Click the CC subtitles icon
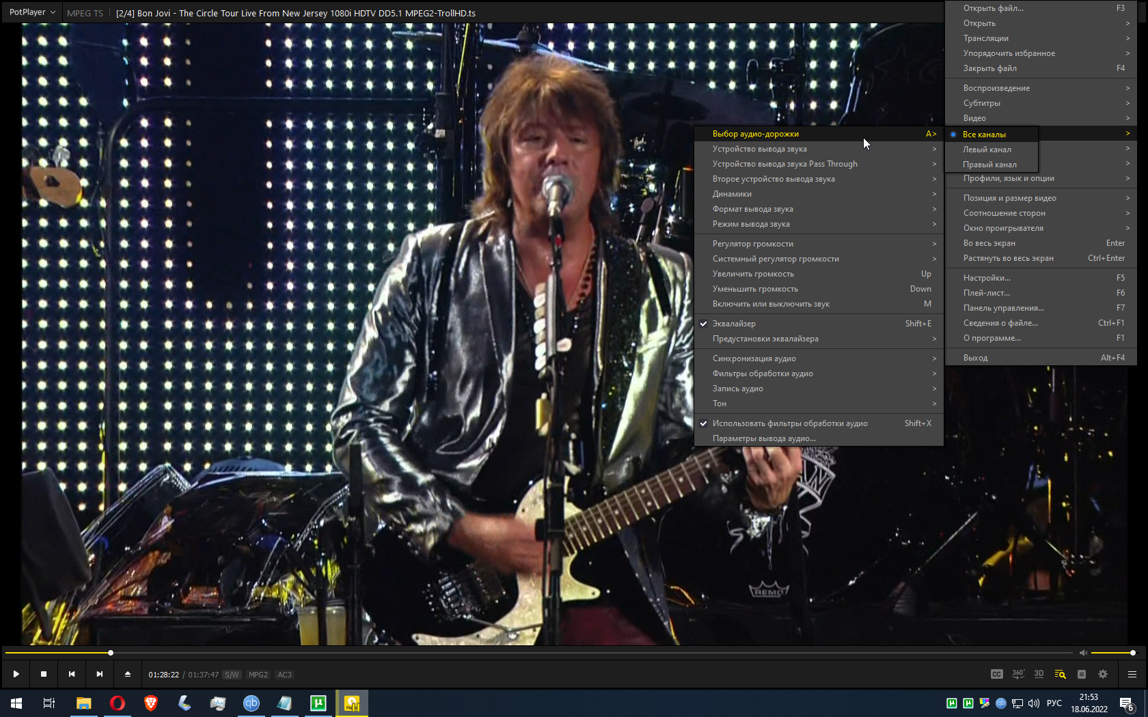Viewport: 1148px width, 717px height. (x=997, y=674)
